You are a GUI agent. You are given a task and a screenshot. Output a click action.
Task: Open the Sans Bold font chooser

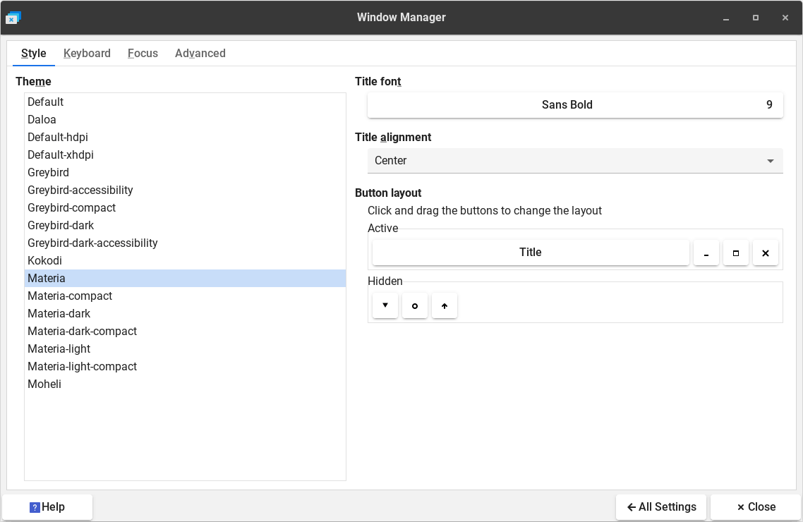tap(574, 105)
